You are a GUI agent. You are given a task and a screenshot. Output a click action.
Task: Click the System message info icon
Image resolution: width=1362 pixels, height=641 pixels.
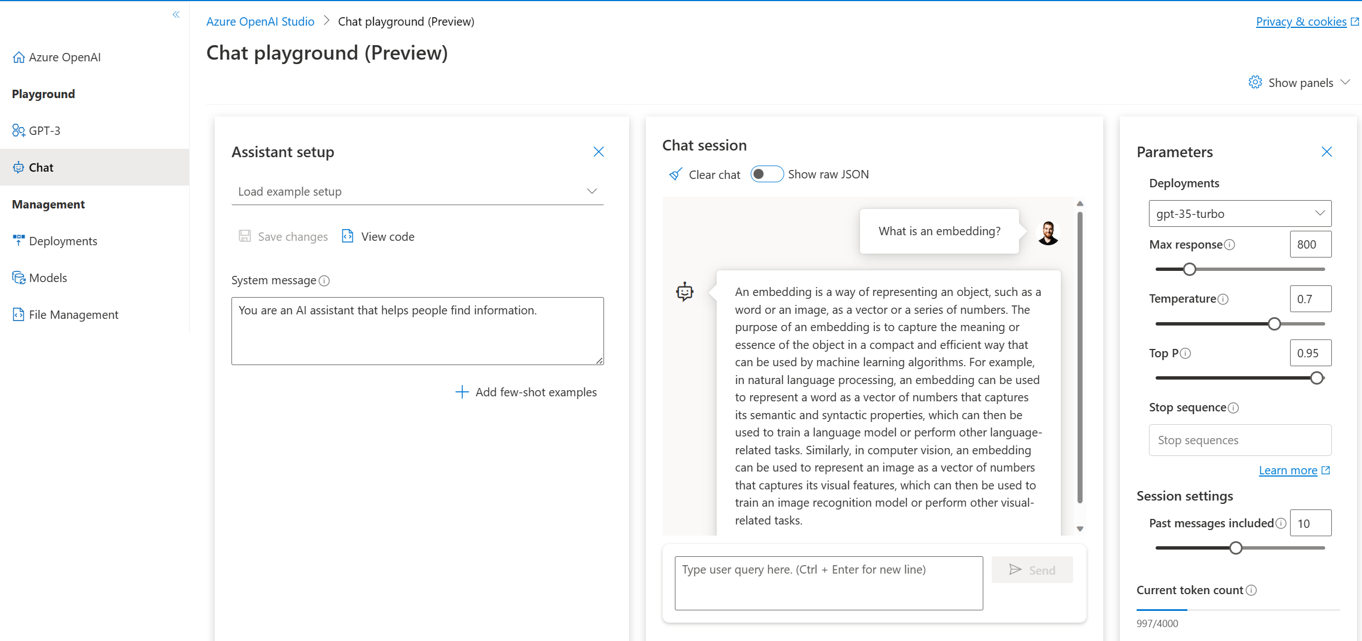click(324, 281)
